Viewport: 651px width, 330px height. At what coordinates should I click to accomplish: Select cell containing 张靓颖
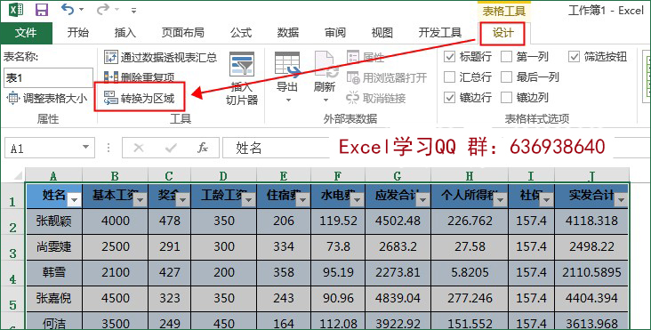[x=54, y=221]
